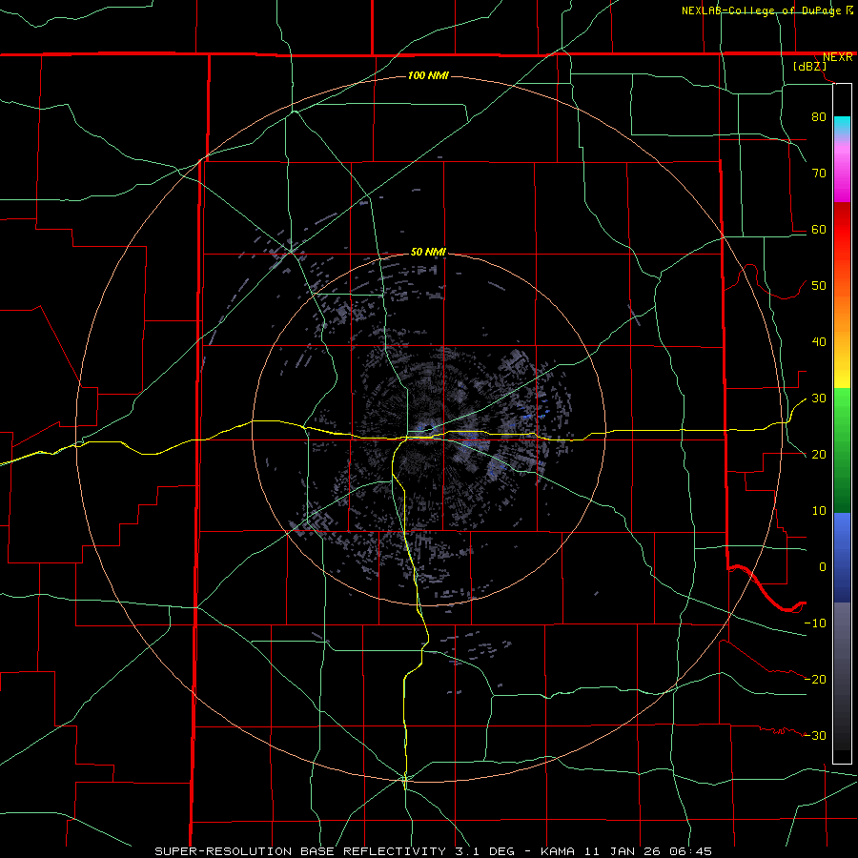The width and height of the screenshot is (858, 858).
Task: Click the 70 value on the dBZ scale
Action: [819, 173]
